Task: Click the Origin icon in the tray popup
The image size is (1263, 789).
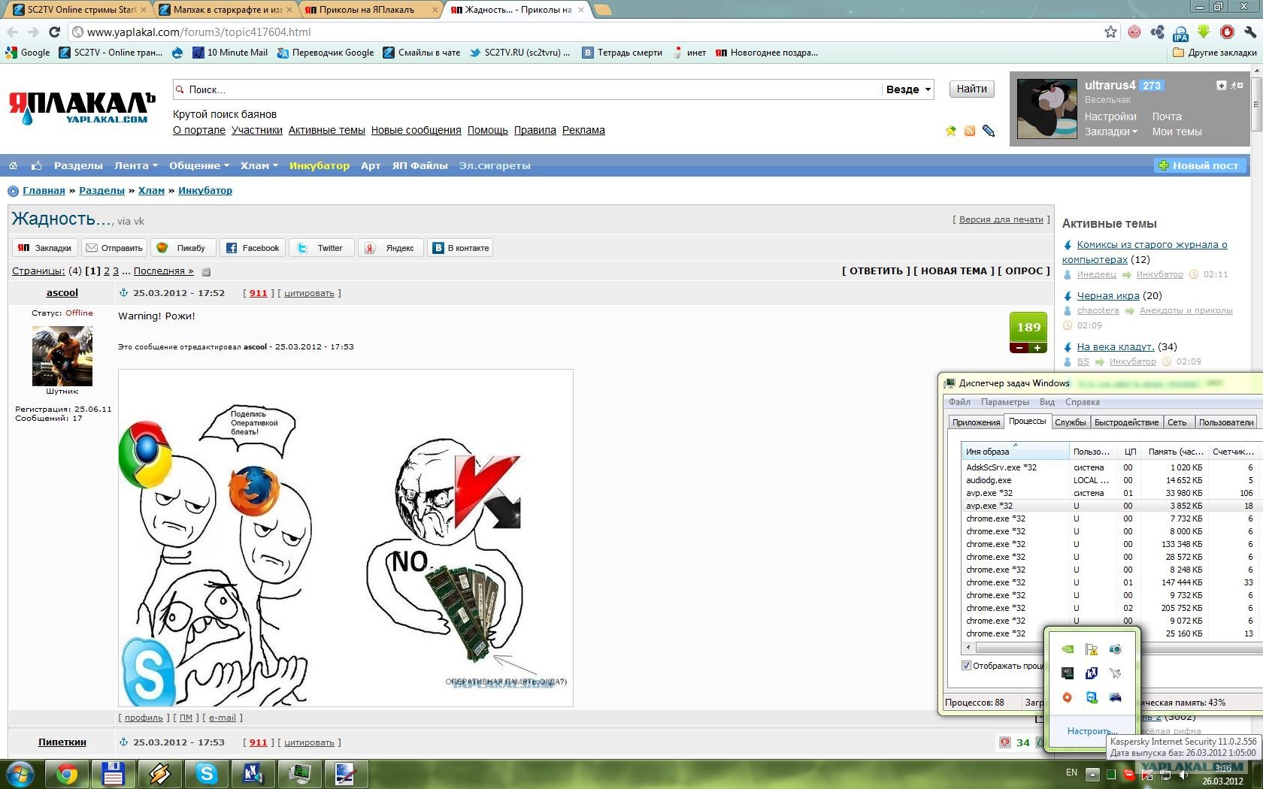Action: tap(1068, 697)
